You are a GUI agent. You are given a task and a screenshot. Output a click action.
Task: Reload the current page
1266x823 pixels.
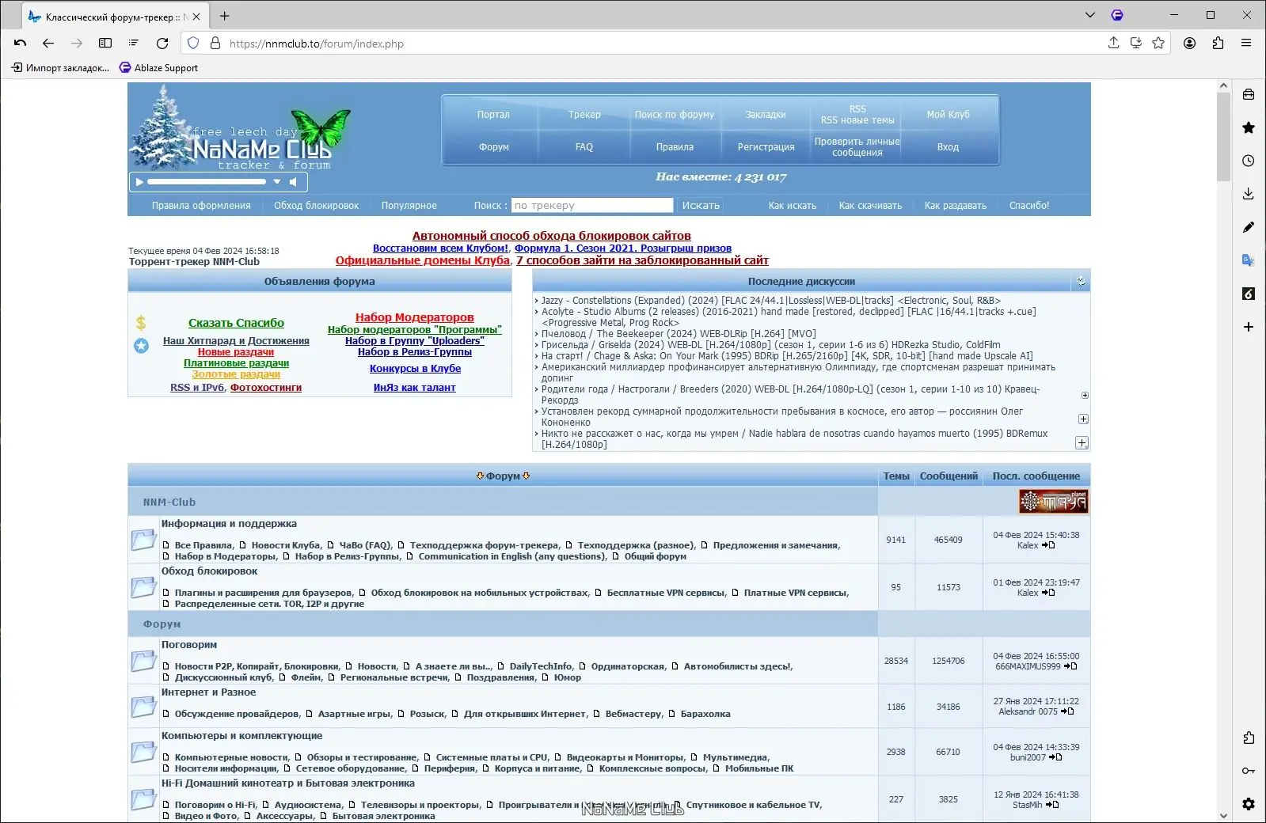[x=162, y=44]
